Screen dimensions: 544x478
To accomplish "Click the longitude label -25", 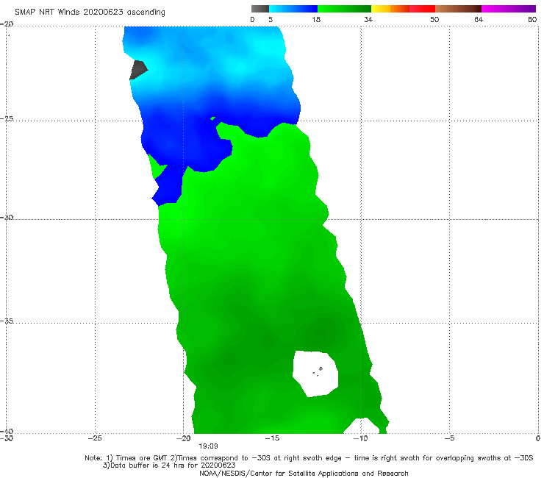I will pos(95,438).
